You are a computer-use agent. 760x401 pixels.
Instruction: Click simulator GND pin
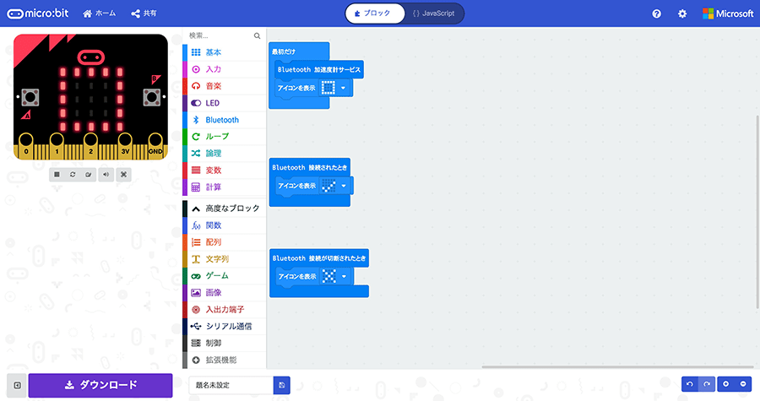tap(155, 146)
